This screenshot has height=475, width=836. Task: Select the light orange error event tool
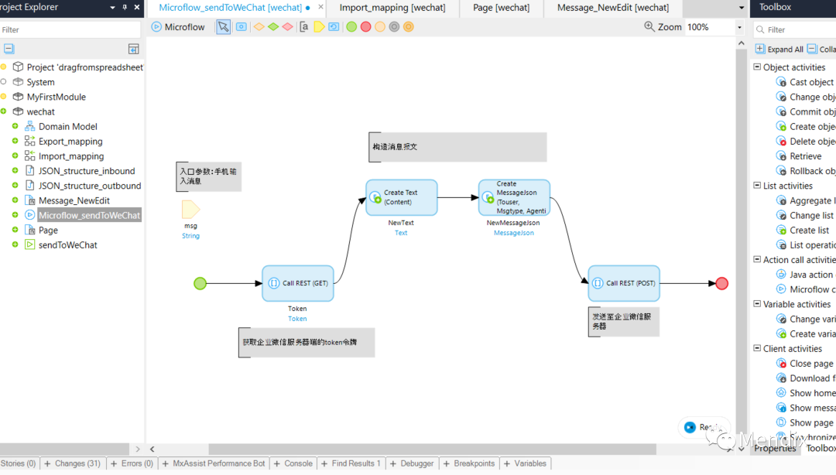380,26
